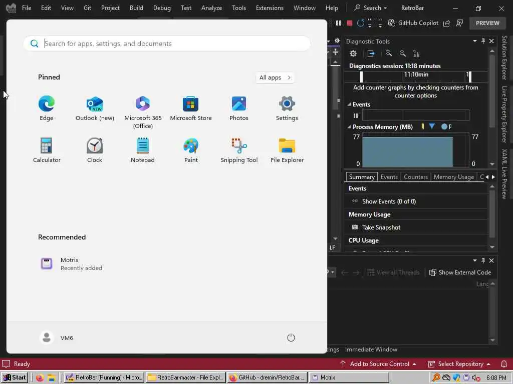Image resolution: width=513 pixels, height=384 pixels.
Task: Open Settings from the Start menu
Action: pyautogui.click(x=287, y=108)
